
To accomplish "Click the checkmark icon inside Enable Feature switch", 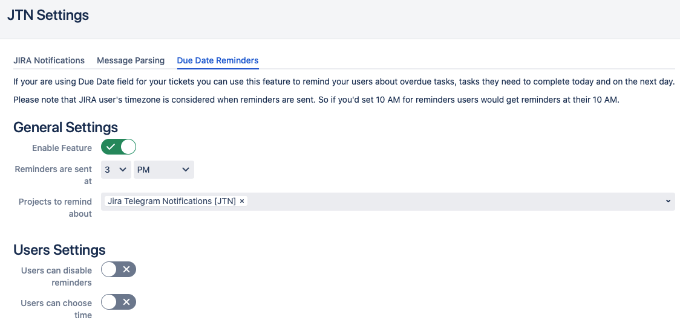I will point(111,147).
